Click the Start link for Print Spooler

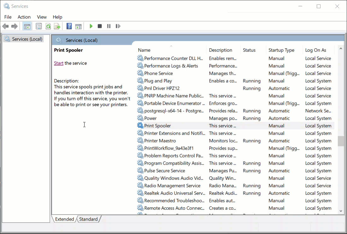(59, 63)
